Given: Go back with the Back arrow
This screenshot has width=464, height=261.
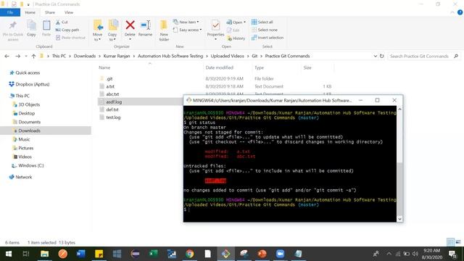Looking at the screenshot, I should pos(7,57).
